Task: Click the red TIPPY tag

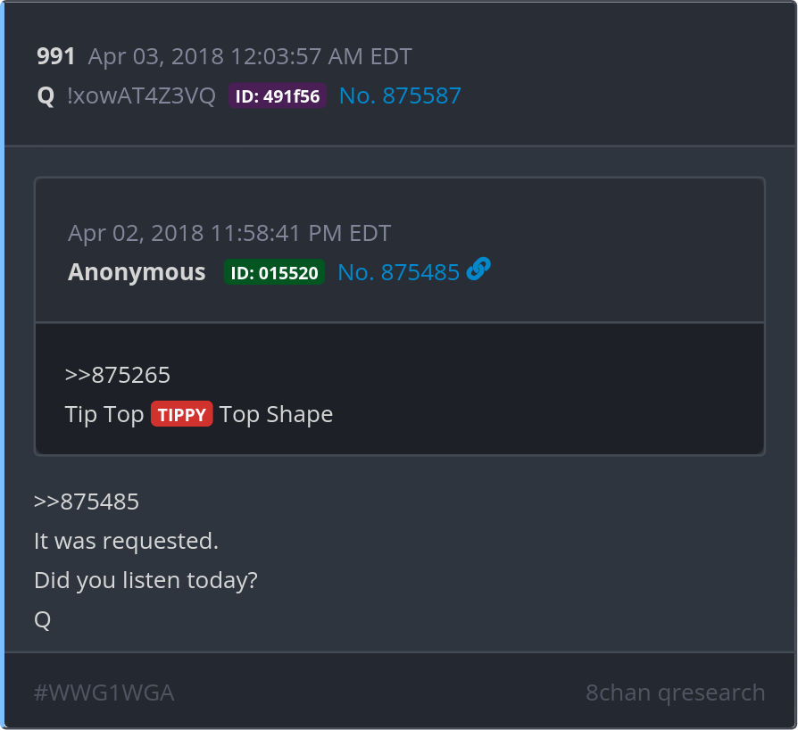Action: 182,414
